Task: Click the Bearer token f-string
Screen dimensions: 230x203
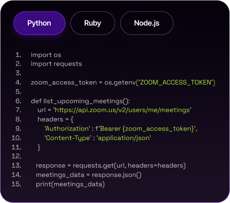Action: tap(146, 129)
